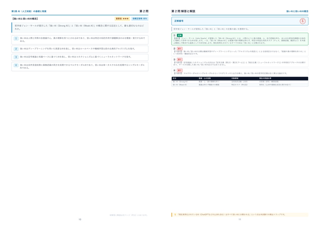
Task: Click the bottom tip text about ChatGPTなどのLLM
Action: click(x=232, y=214)
